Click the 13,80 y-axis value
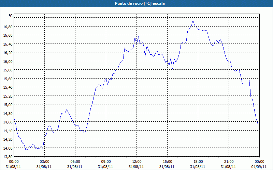This screenshot has width=273, height=170. [x=8, y=157]
